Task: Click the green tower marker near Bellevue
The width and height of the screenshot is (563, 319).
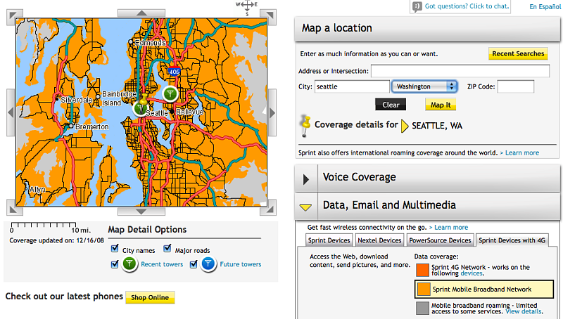Action: (x=170, y=94)
